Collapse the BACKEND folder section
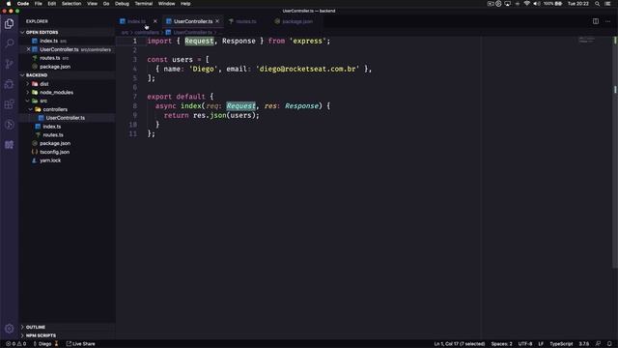Image resolution: width=618 pixels, height=348 pixels. tap(68, 75)
